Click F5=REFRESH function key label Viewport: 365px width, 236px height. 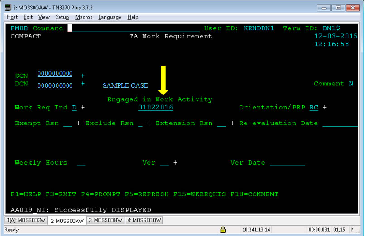click(x=147, y=194)
